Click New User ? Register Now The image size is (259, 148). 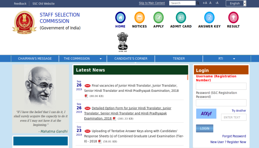click(x=228, y=142)
